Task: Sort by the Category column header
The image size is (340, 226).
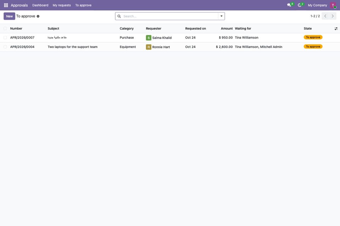Action: [x=127, y=29]
